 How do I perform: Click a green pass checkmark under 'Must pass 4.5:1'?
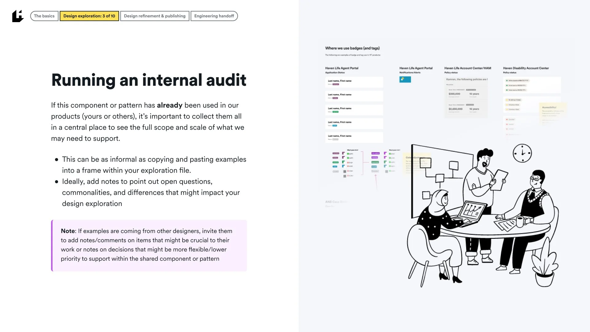[348, 154]
